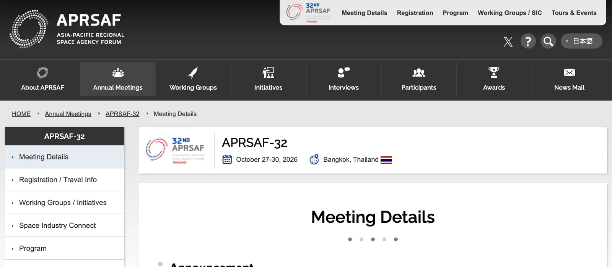Go to HOME breadcrumb link
Screen dimensions: 612x267
(x=21, y=114)
